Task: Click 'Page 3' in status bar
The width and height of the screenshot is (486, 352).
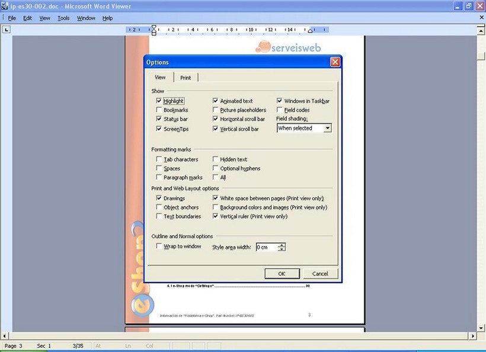Action: (13, 346)
